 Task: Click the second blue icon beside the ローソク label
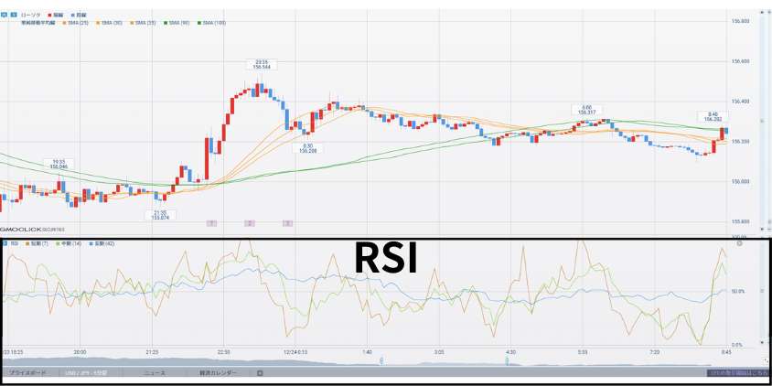click(11, 15)
